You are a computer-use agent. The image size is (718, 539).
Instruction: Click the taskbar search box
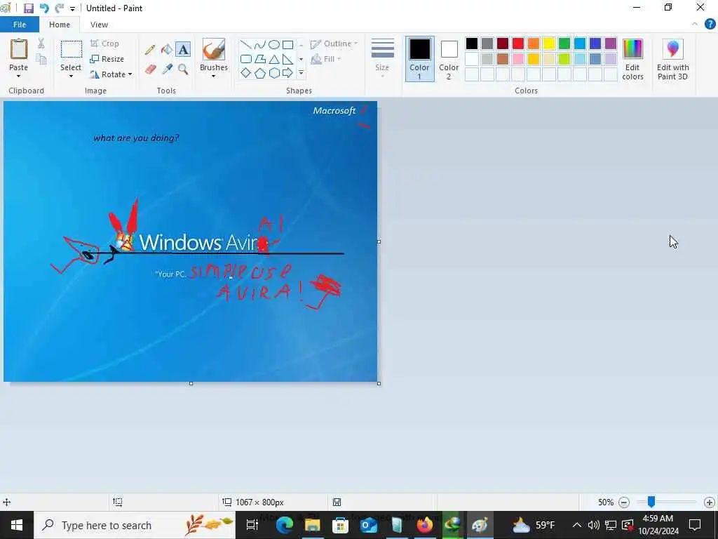tap(135, 525)
